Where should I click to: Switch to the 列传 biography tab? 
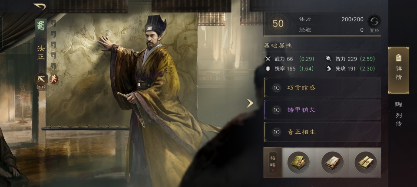coord(398,114)
